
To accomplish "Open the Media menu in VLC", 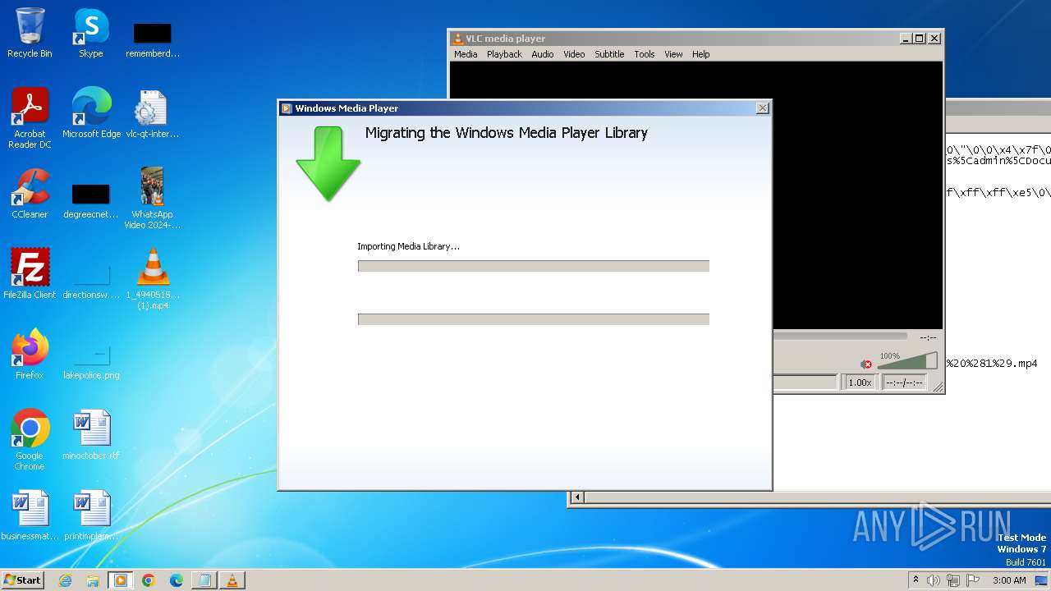I will [466, 54].
